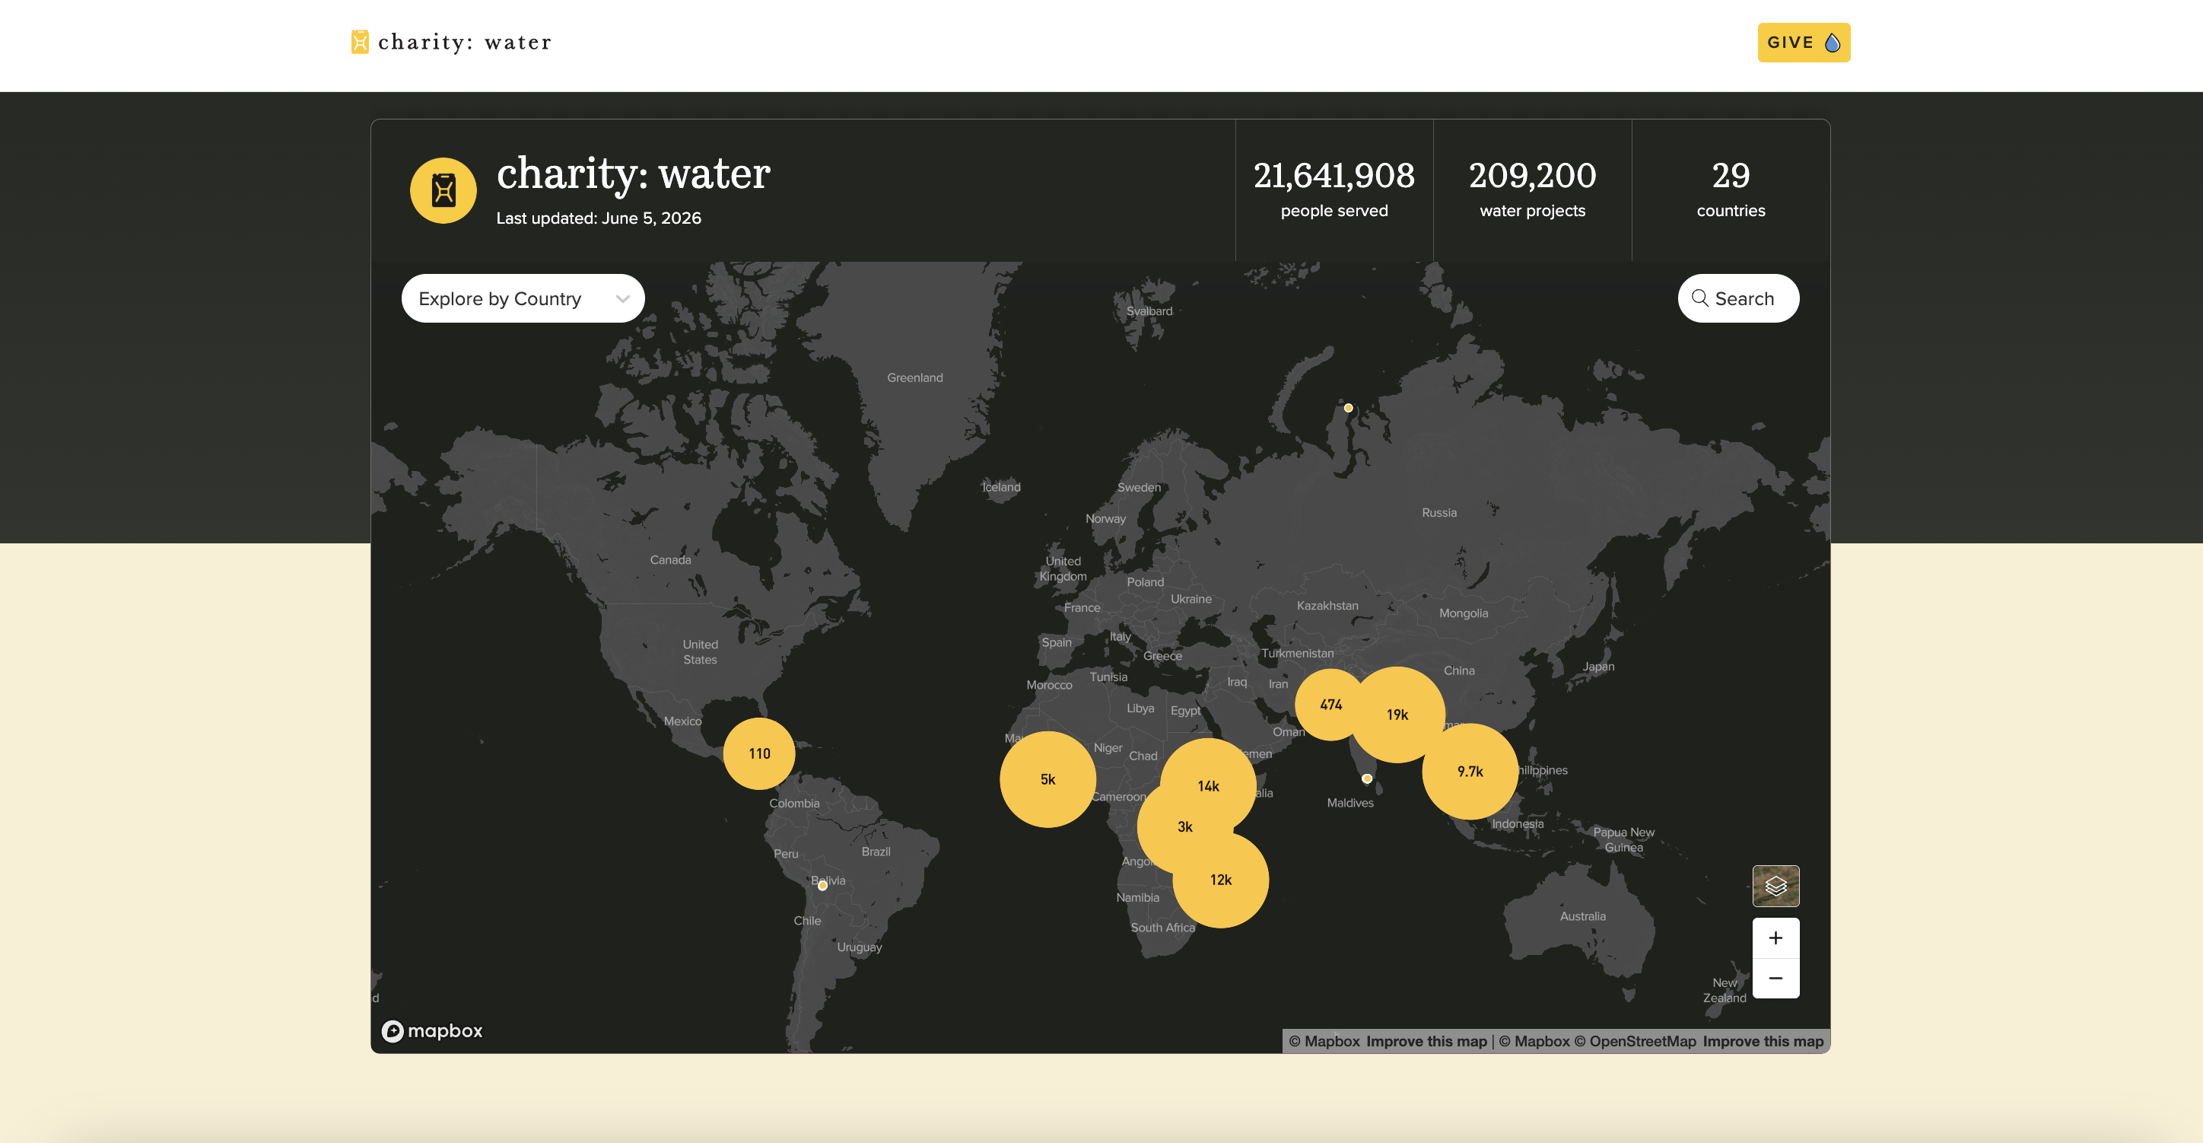The height and width of the screenshot is (1143, 2203).
Task: Click the Brazil map label
Action: [876, 852]
